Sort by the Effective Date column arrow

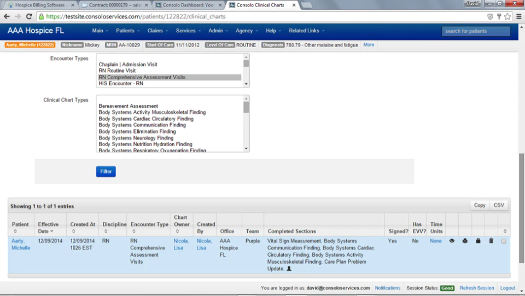(52, 231)
